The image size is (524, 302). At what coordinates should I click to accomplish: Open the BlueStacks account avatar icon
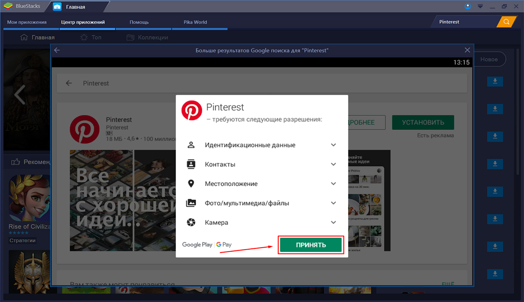[x=468, y=6]
